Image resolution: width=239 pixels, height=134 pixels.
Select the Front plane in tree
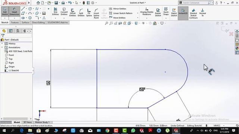coord(9,55)
